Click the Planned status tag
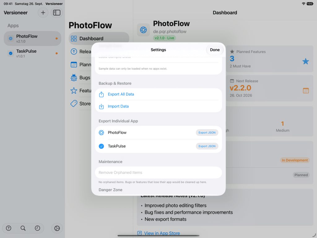 [301, 175]
